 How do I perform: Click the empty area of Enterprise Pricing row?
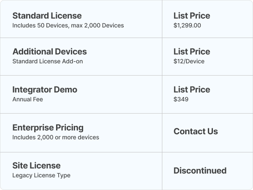click(129, 133)
